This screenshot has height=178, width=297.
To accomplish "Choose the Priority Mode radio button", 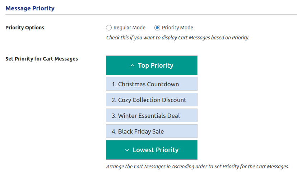I will click(157, 28).
